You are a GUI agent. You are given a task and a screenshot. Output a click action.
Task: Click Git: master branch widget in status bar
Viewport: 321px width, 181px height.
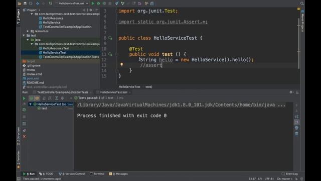pos(284,179)
